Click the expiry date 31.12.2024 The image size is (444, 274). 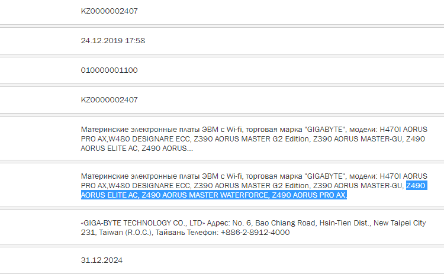102,260
